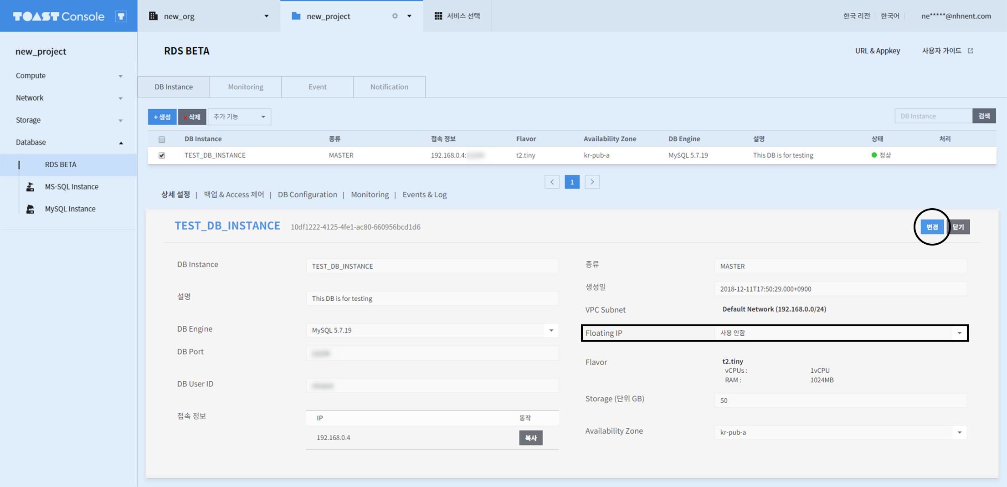Screen dimensions: 1007x487
Task: Switch to the Event tab
Action: [x=318, y=87]
